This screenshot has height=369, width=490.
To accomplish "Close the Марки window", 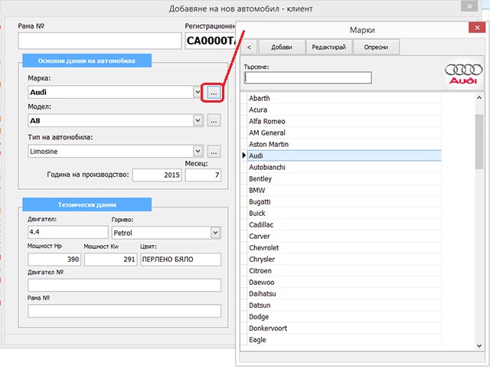I will (477, 28).
